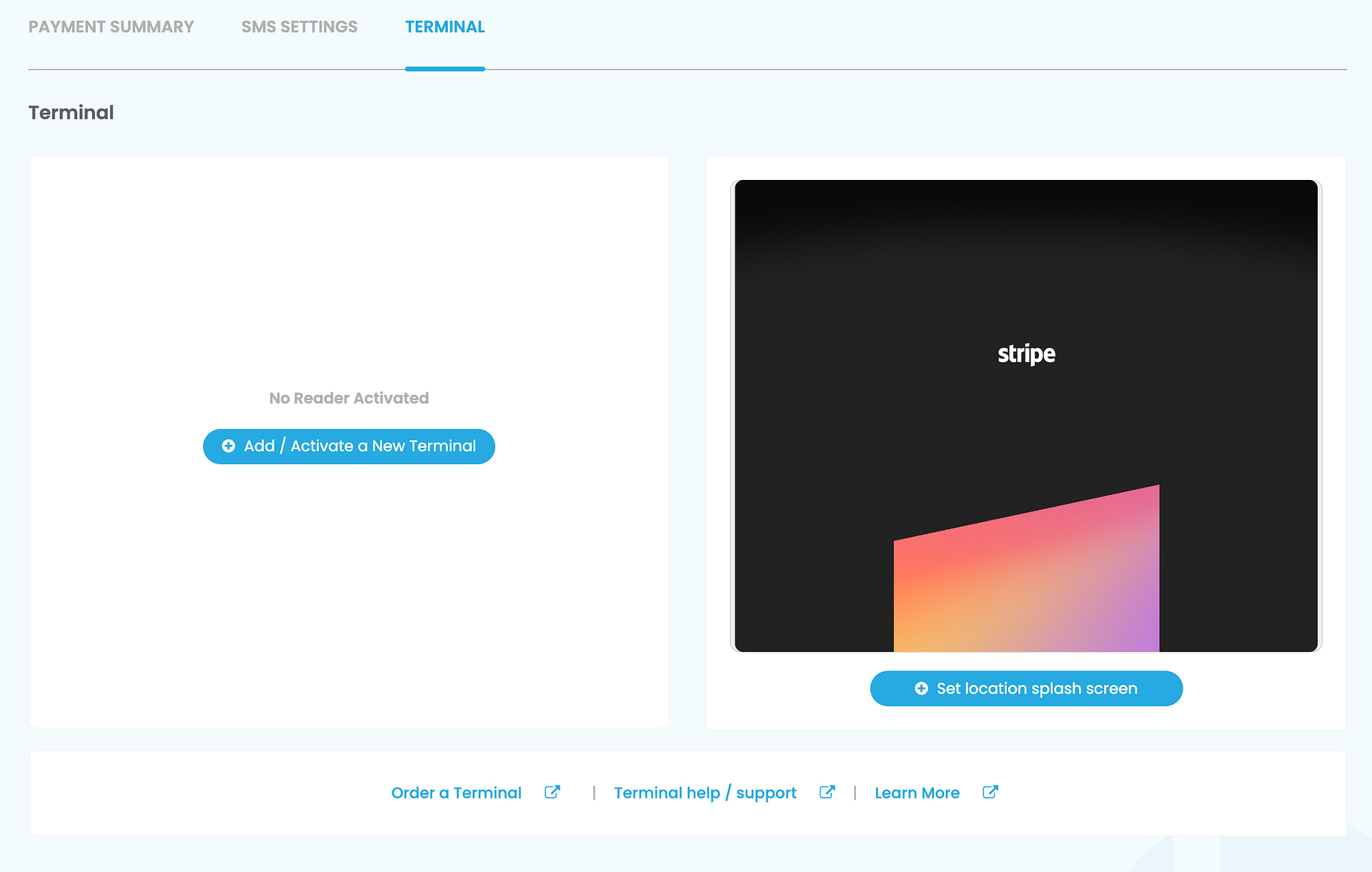Click plus icon on splash screen button
The image size is (1372, 872).
[x=921, y=688]
